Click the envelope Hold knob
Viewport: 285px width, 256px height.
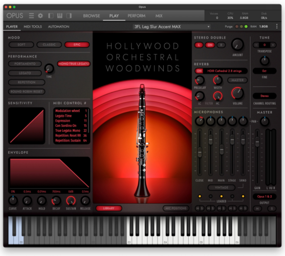pos(42,201)
